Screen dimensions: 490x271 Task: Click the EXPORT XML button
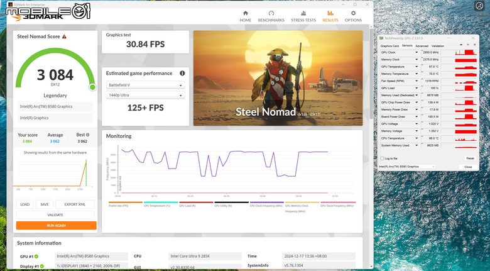tap(75, 204)
